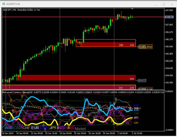This screenshot has width=177, height=137.
Task: Select the current price label 107.487
Action: click(x=169, y=17)
